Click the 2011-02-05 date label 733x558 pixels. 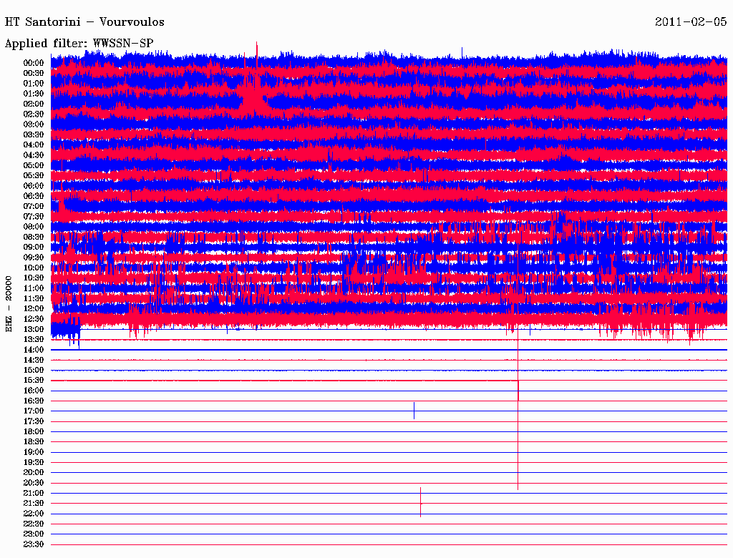click(690, 21)
